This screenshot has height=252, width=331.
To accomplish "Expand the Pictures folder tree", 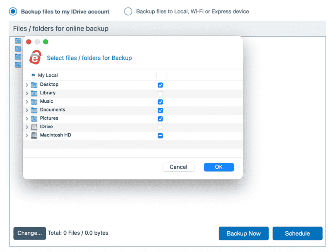I will pos(27,118).
